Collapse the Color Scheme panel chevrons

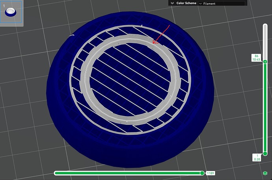click(172, 3)
